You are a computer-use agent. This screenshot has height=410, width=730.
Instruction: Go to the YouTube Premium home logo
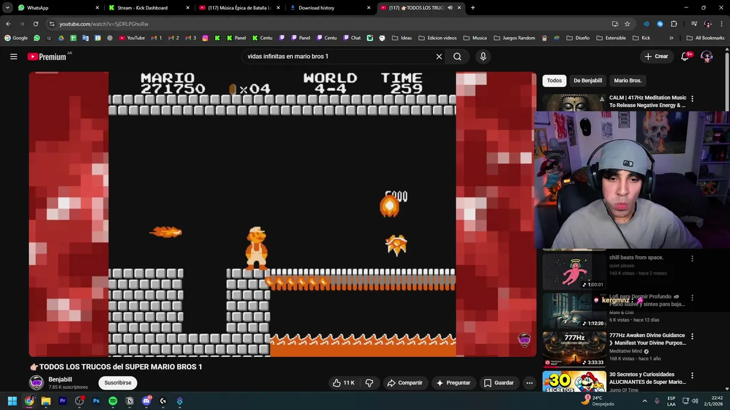47,56
